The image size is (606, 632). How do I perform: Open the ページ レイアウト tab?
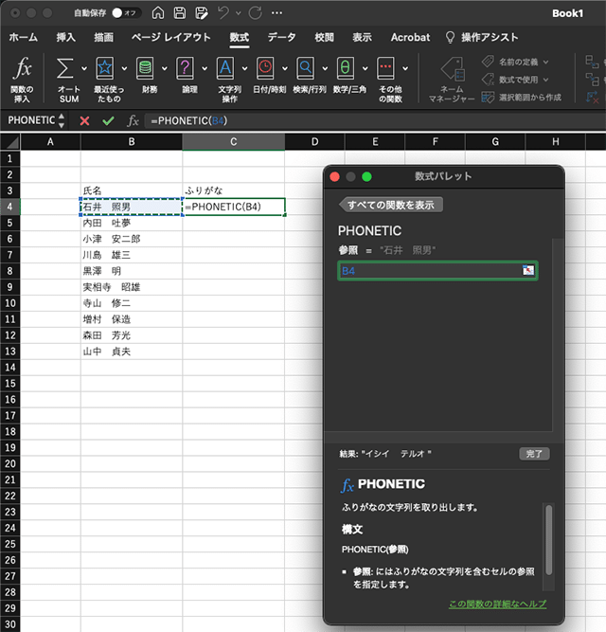[x=170, y=38]
